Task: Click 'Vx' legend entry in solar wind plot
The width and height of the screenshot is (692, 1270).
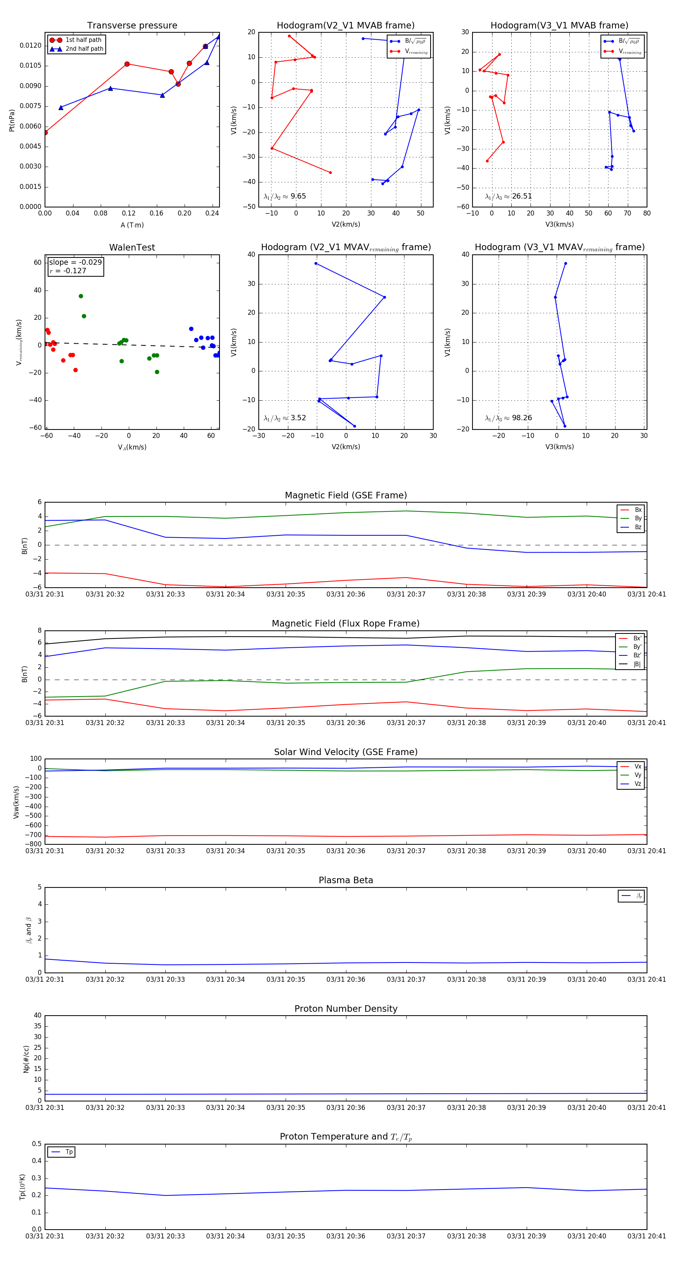Action: click(x=631, y=766)
